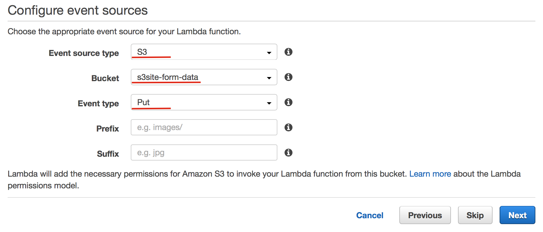543x232 pixels.
Task: Click info icon next to Prefix field
Action: (289, 127)
